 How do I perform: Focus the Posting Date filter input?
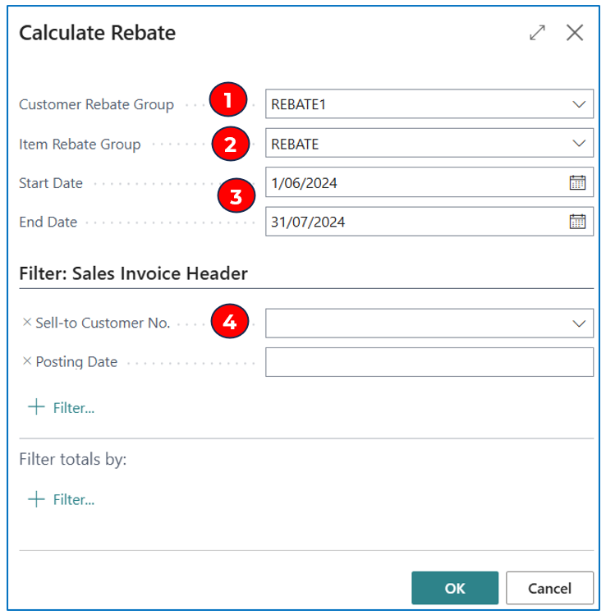pyautogui.click(x=429, y=362)
